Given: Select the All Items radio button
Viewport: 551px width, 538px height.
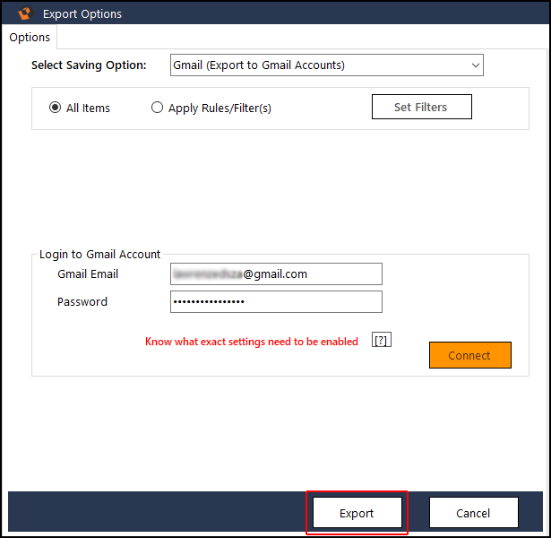Looking at the screenshot, I should click(x=55, y=108).
